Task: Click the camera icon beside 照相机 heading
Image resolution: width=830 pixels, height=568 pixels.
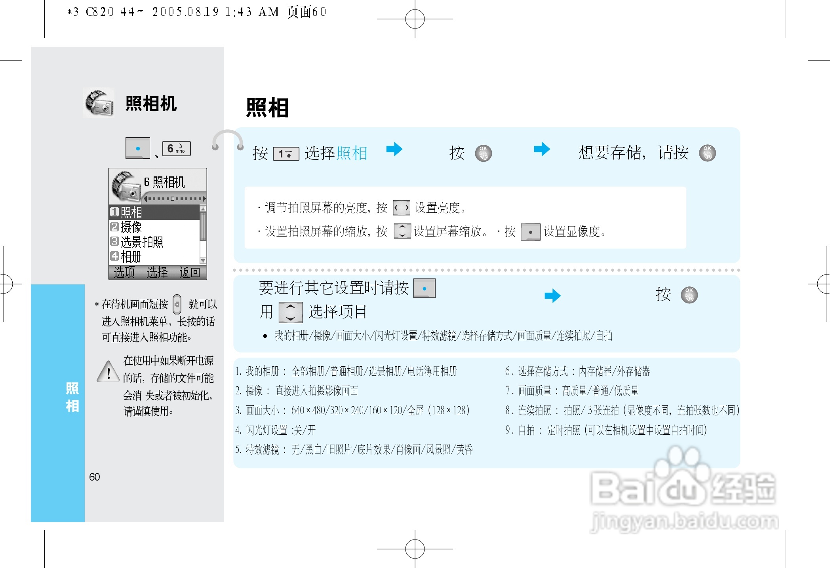Action: tap(99, 103)
